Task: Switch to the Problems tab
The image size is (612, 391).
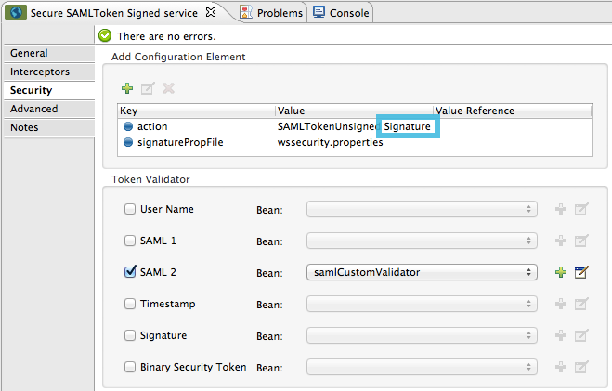Action: point(271,12)
